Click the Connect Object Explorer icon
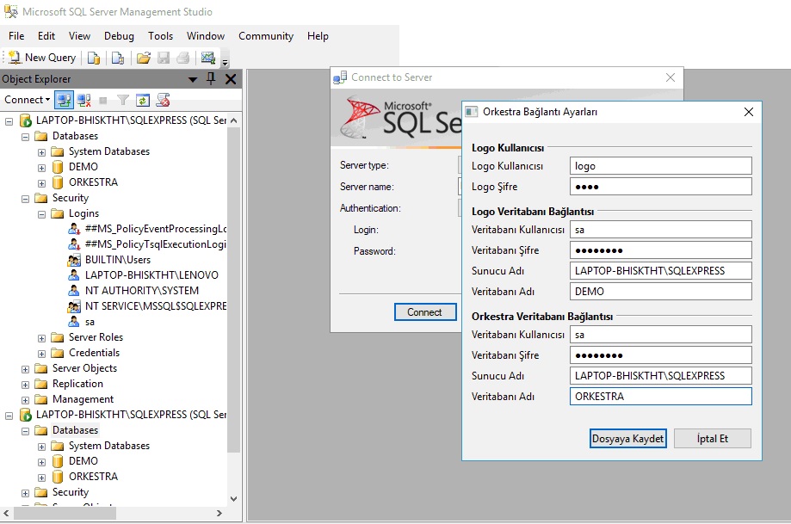 [64, 100]
